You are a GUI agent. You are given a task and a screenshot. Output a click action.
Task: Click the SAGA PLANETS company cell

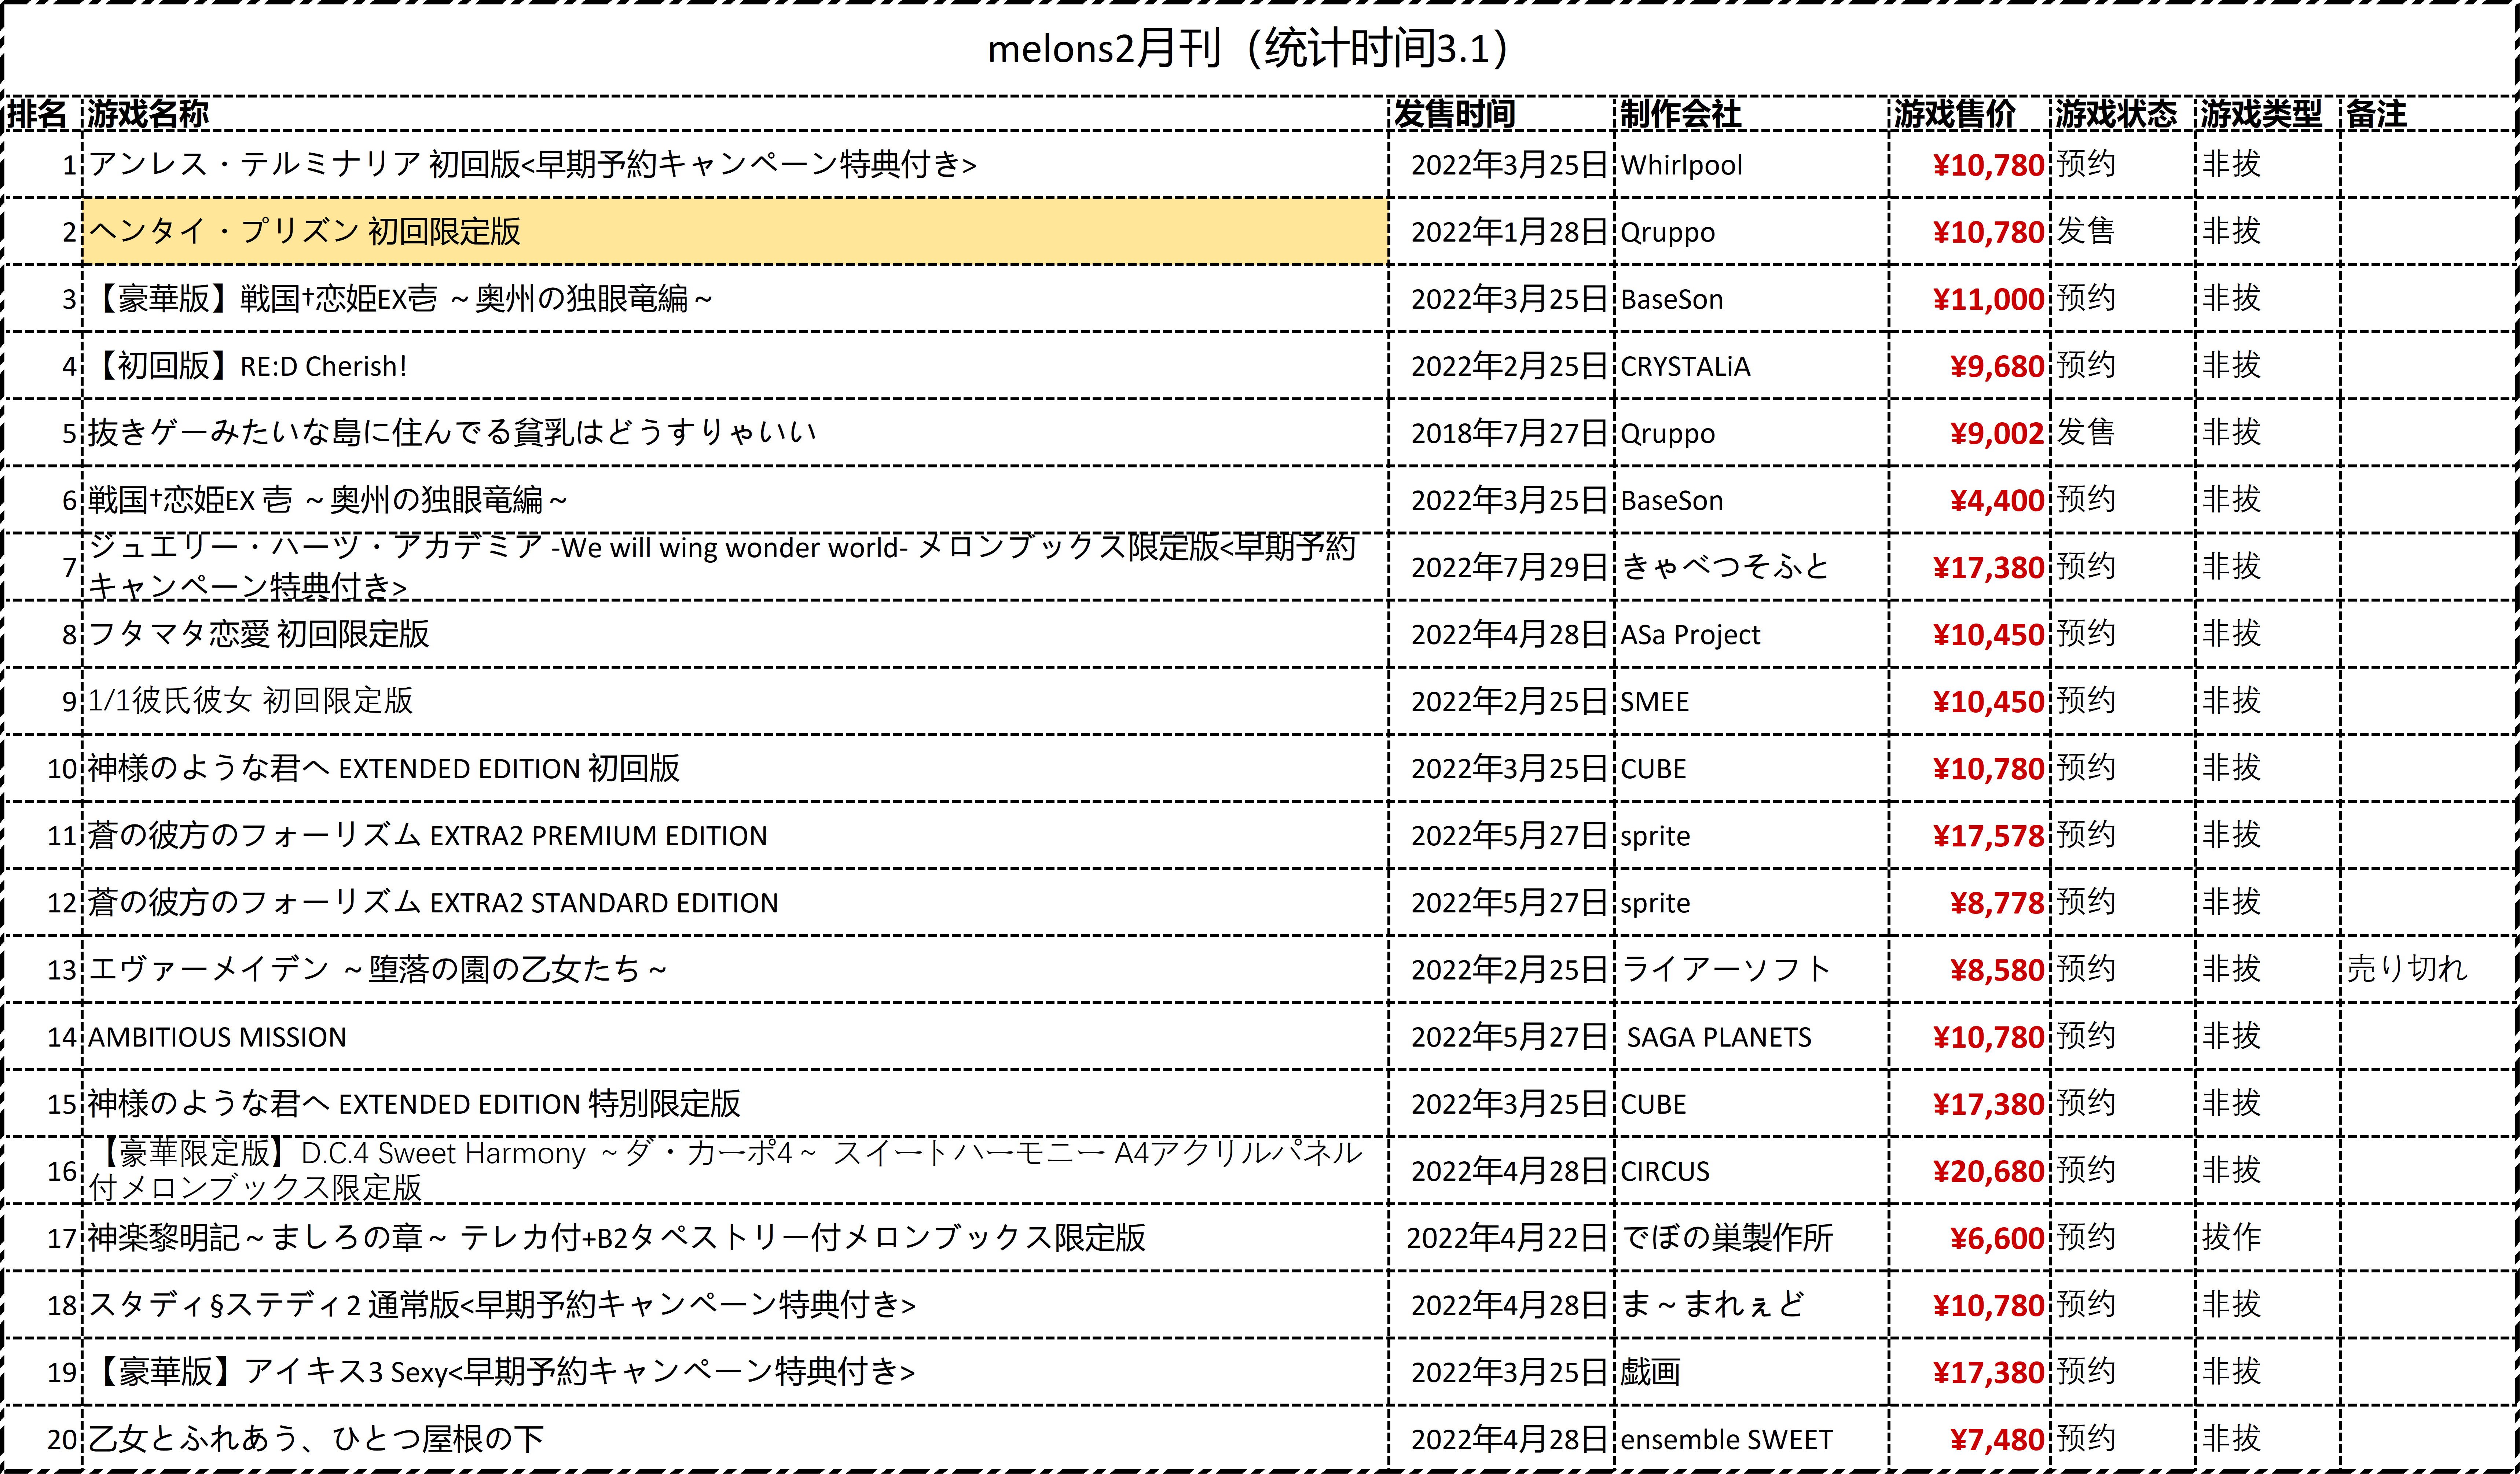point(1751,1036)
